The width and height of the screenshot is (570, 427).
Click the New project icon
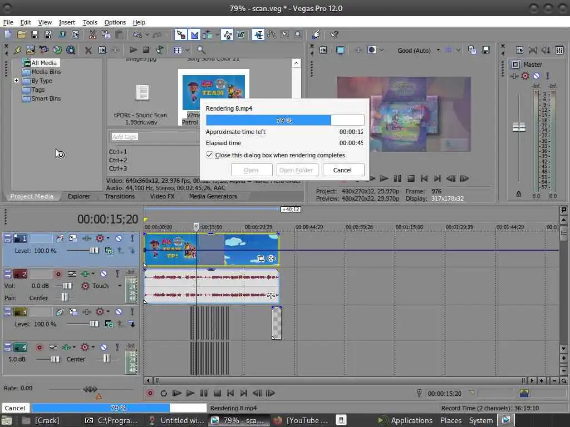click(8, 35)
